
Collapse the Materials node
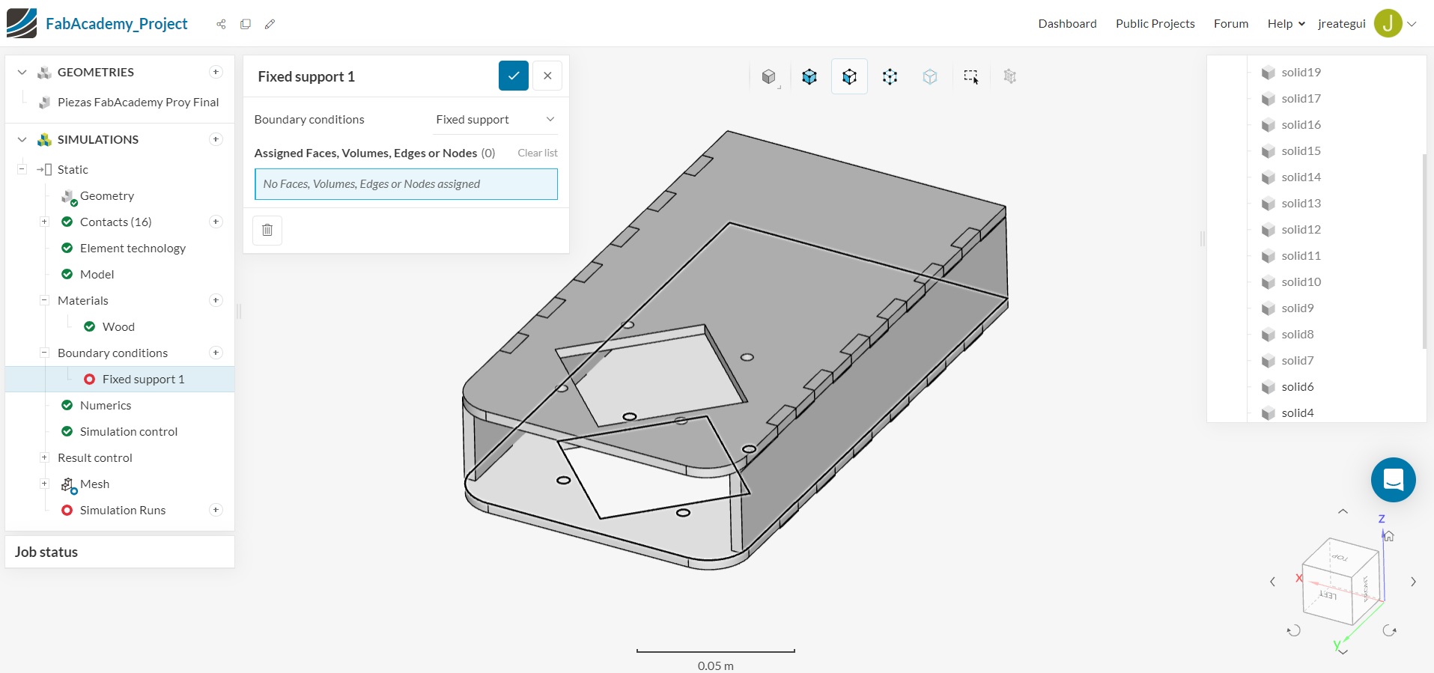(44, 300)
